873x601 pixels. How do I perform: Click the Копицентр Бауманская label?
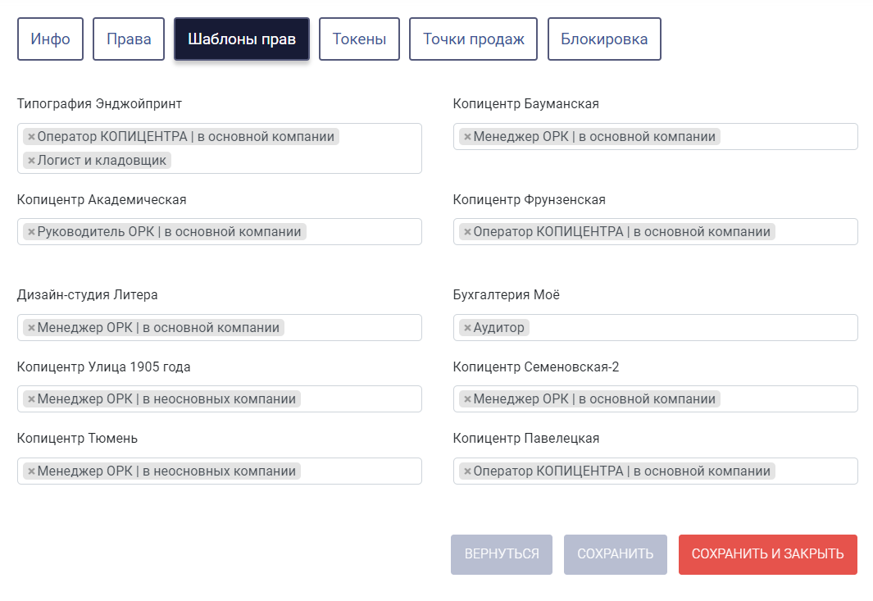click(526, 104)
